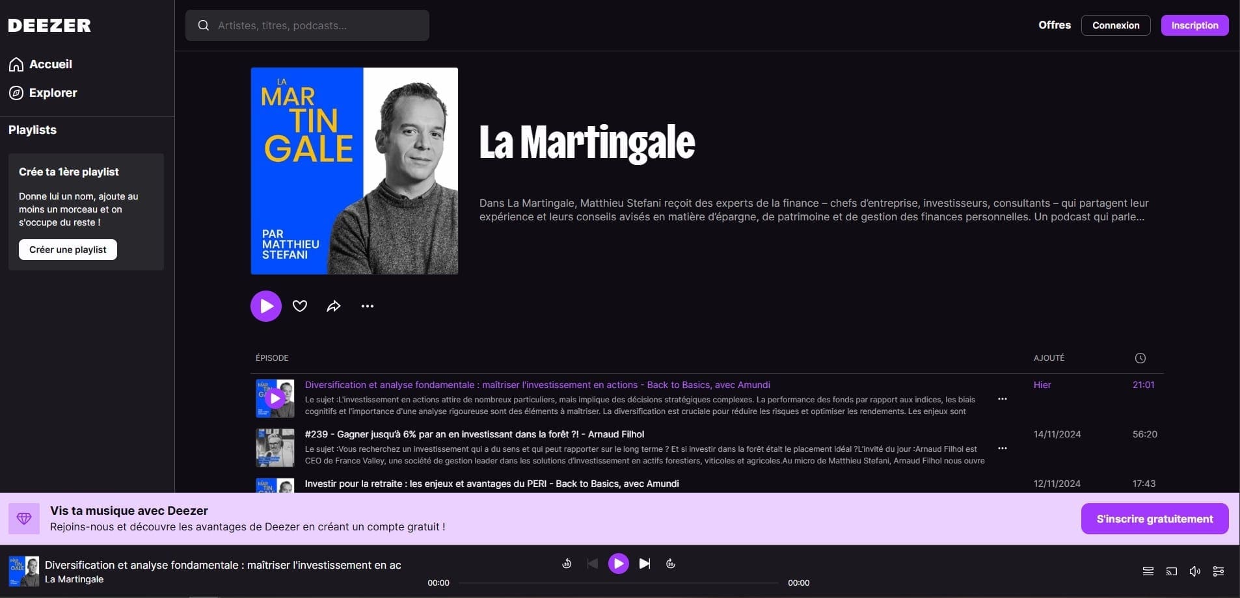Image resolution: width=1240 pixels, height=598 pixels.
Task: Click thumbnail of episode #239 Arnaud Filhol
Action: coord(275,448)
